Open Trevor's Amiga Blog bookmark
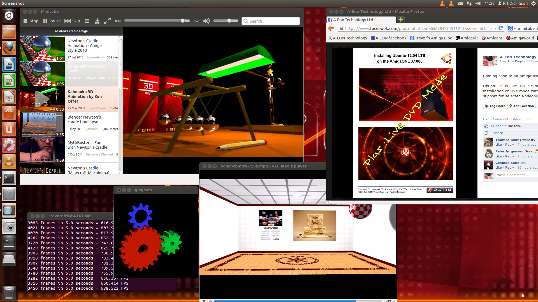 tap(431, 38)
